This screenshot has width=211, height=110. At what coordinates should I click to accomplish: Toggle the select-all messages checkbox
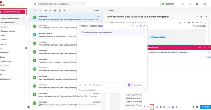pos(35,11)
